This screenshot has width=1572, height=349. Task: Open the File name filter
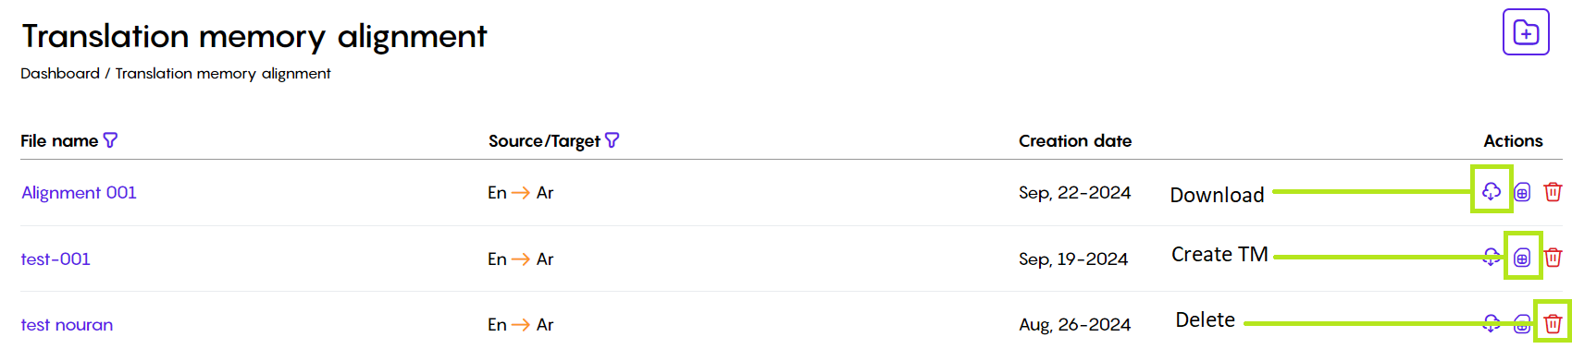click(111, 140)
